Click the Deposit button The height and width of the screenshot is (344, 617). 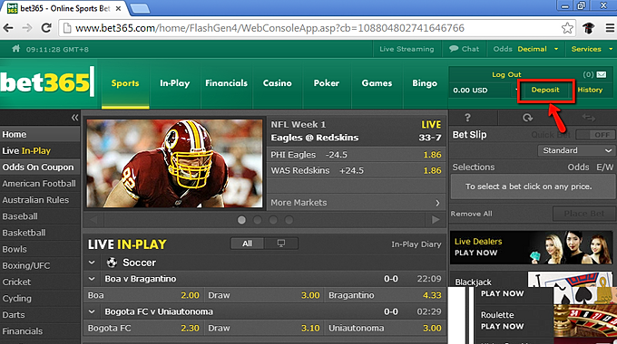(545, 90)
